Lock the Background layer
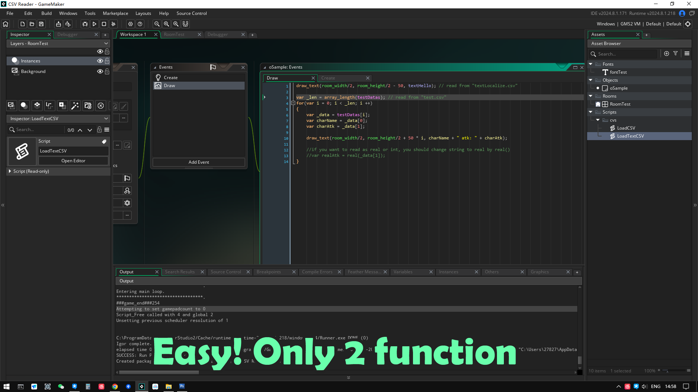Viewport: 698px width, 392px height. [107, 72]
